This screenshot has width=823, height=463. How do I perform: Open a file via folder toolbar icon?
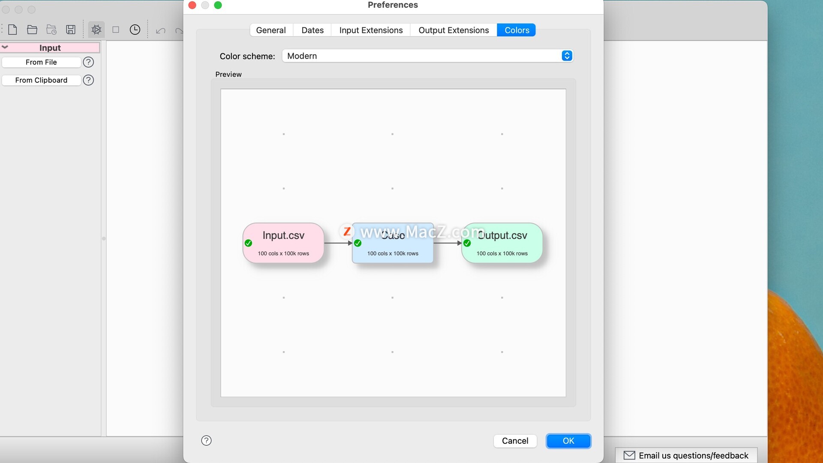pyautogui.click(x=32, y=30)
